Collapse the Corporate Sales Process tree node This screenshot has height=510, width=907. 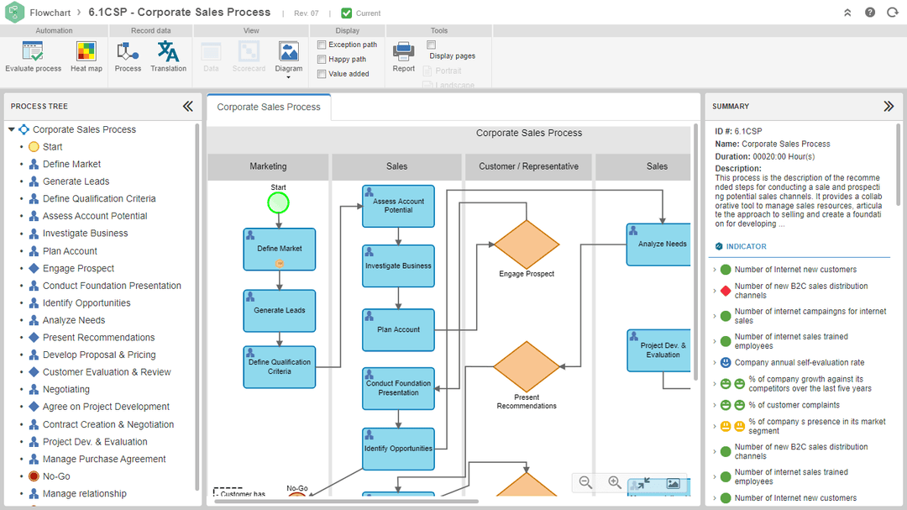[12, 129]
